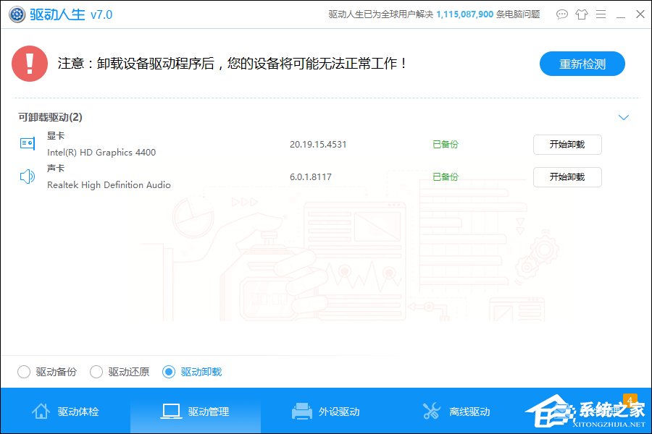Screen dimensions: 652x434
Task: Switch to the 离线驱动 tab
Action: pos(458,410)
